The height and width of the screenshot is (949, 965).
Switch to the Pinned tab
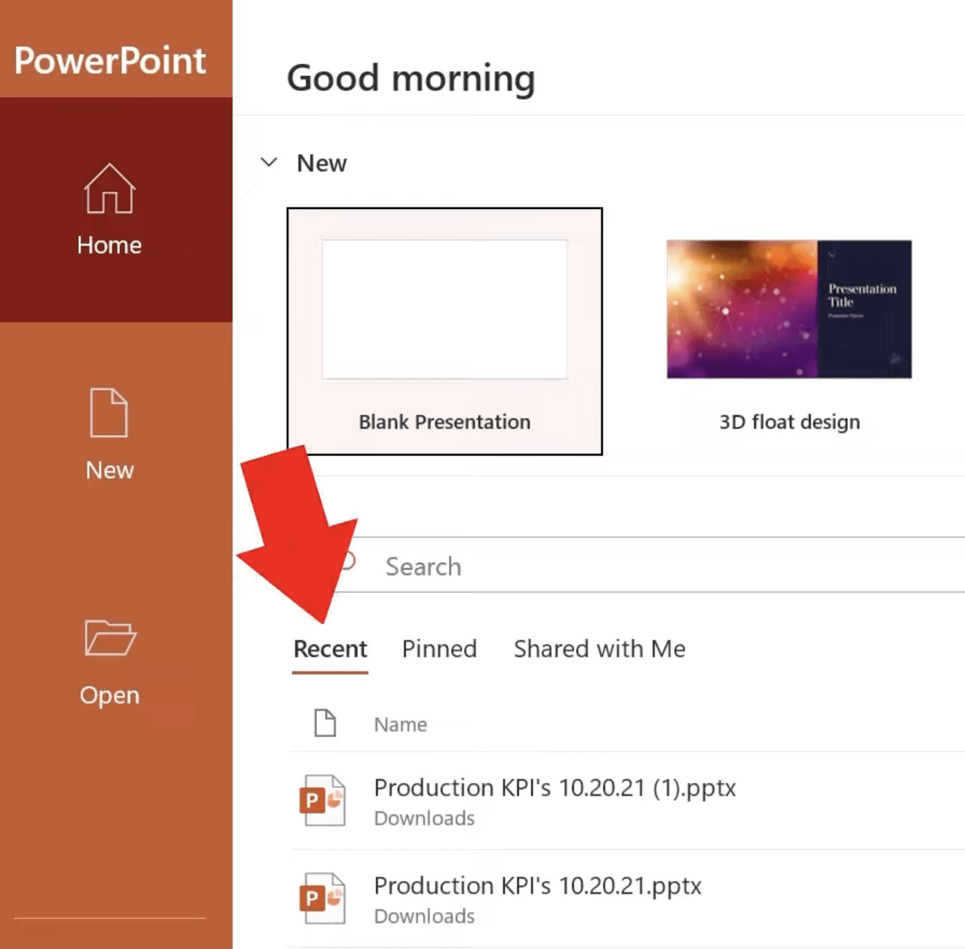pyautogui.click(x=439, y=649)
